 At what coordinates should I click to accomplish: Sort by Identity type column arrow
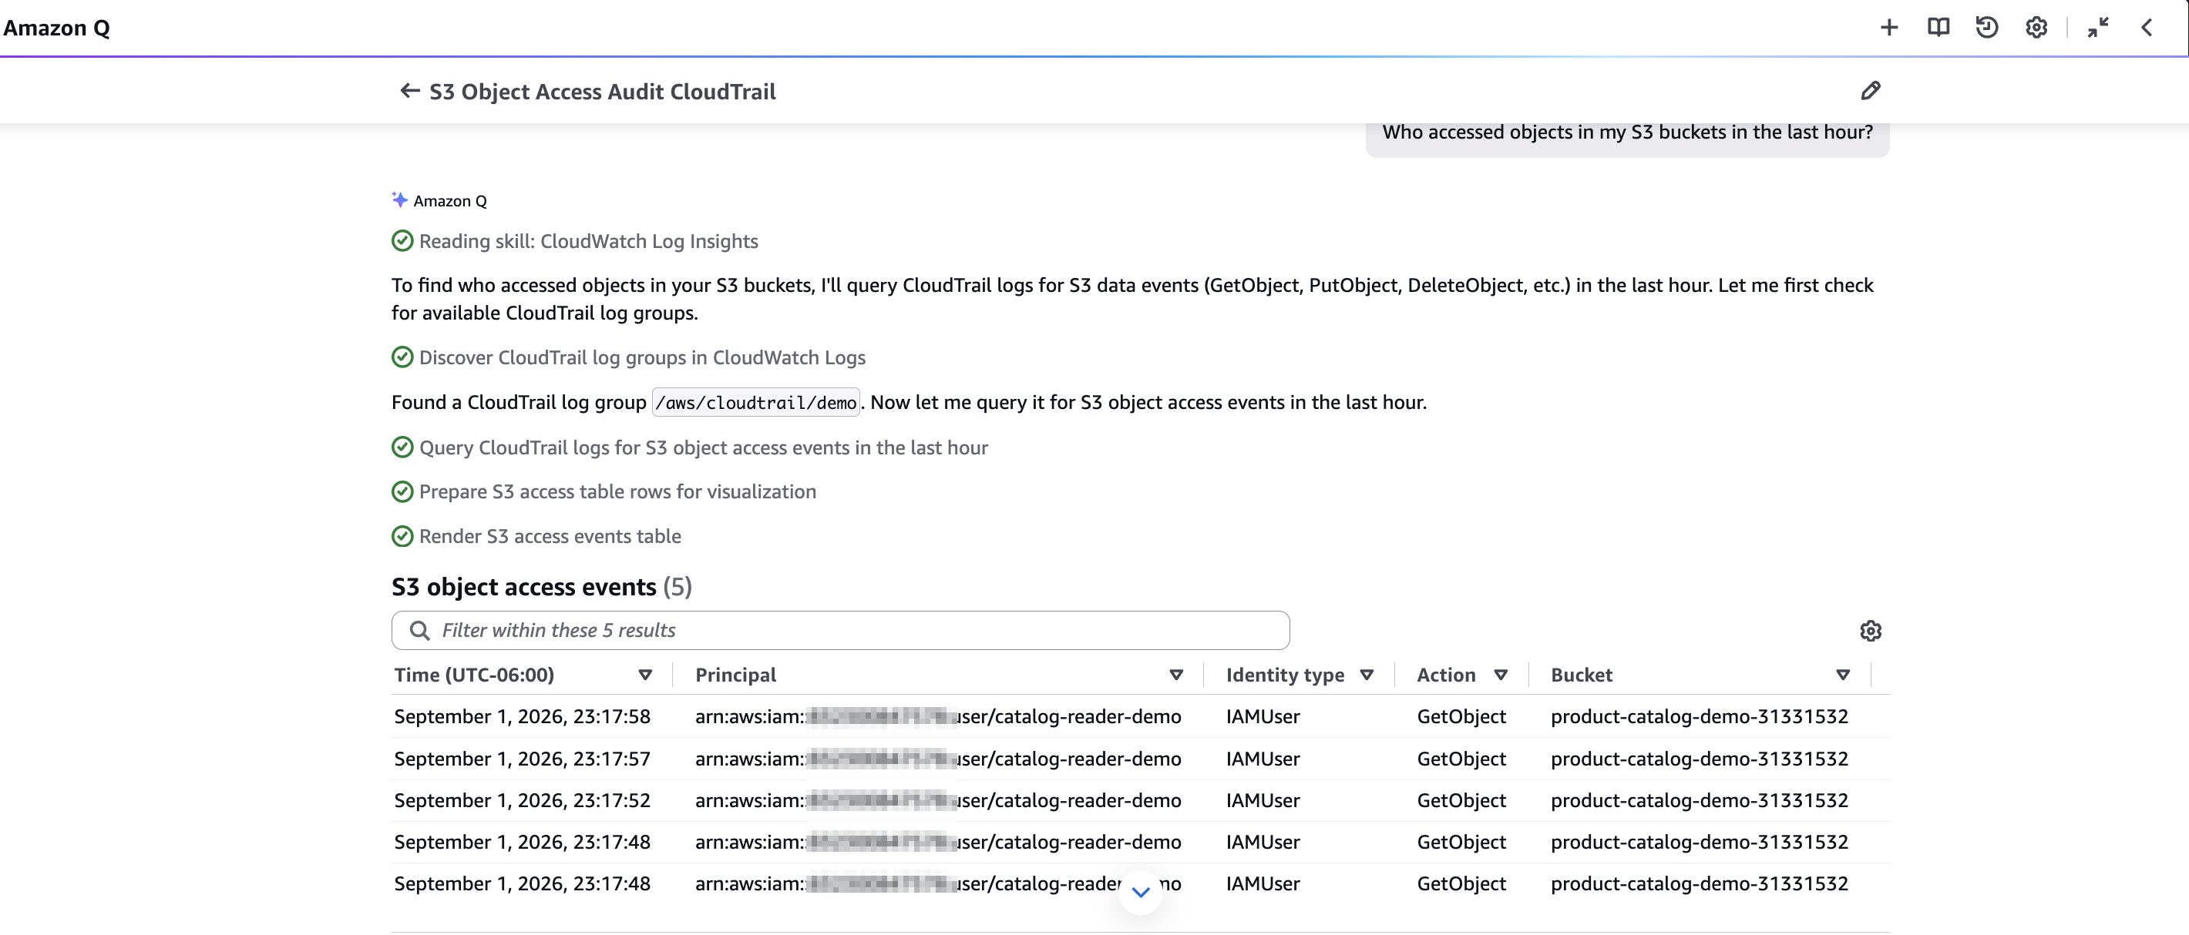[1367, 675]
